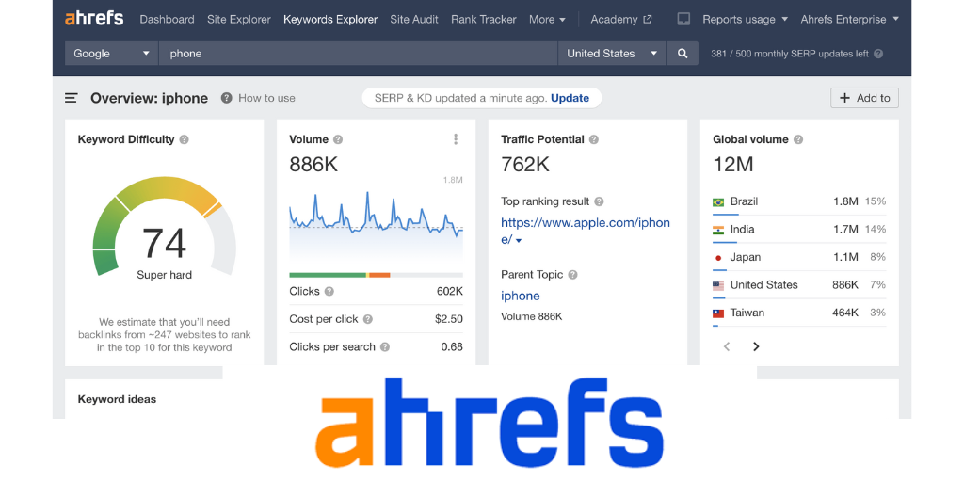Click the Global volume help icon

click(798, 139)
